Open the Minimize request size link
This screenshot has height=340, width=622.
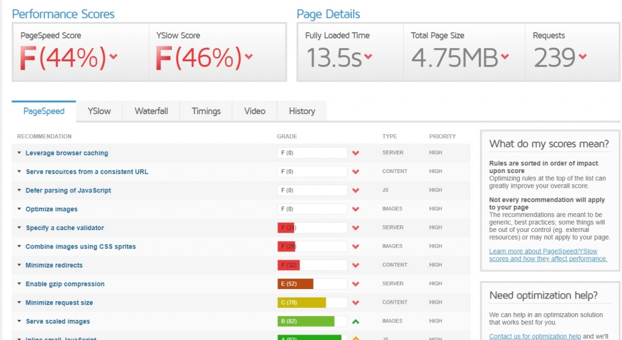[59, 302]
